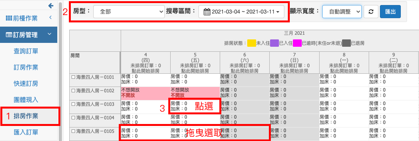
Task: Check the 海景四人房-0102 checkbox
Action: coord(73,91)
